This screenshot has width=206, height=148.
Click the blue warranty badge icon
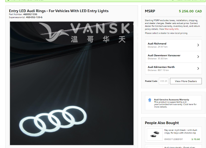pos(150,100)
